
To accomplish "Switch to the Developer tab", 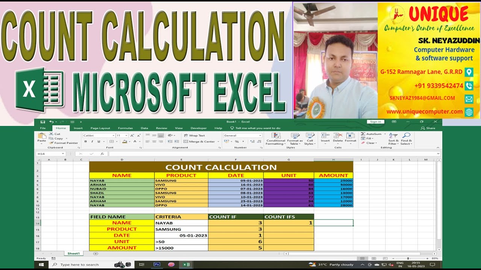I will pos(198,128).
